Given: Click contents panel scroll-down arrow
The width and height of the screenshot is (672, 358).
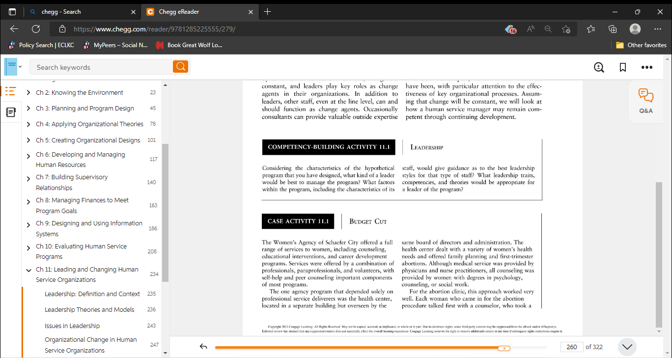Looking at the screenshot, I should point(165,353).
